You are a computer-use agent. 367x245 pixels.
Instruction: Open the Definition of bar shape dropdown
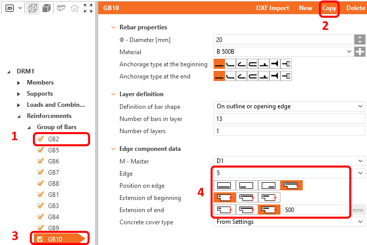290,106
